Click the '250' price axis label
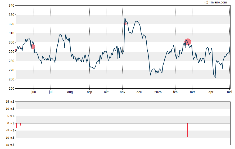Screen dimensions: 235x149 (12, 89)
